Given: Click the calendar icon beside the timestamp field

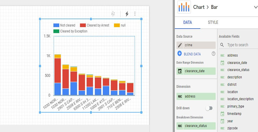Looking at the screenshot, I should tap(222, 114).
